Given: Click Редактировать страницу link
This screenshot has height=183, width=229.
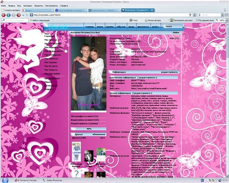Looking at the screenshot, I should (x=84, y=124).
